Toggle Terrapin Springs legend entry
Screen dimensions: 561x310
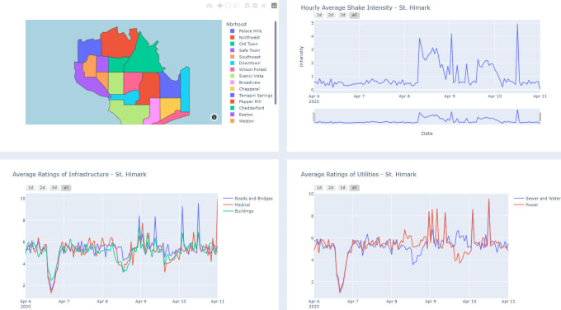(251, 96)
